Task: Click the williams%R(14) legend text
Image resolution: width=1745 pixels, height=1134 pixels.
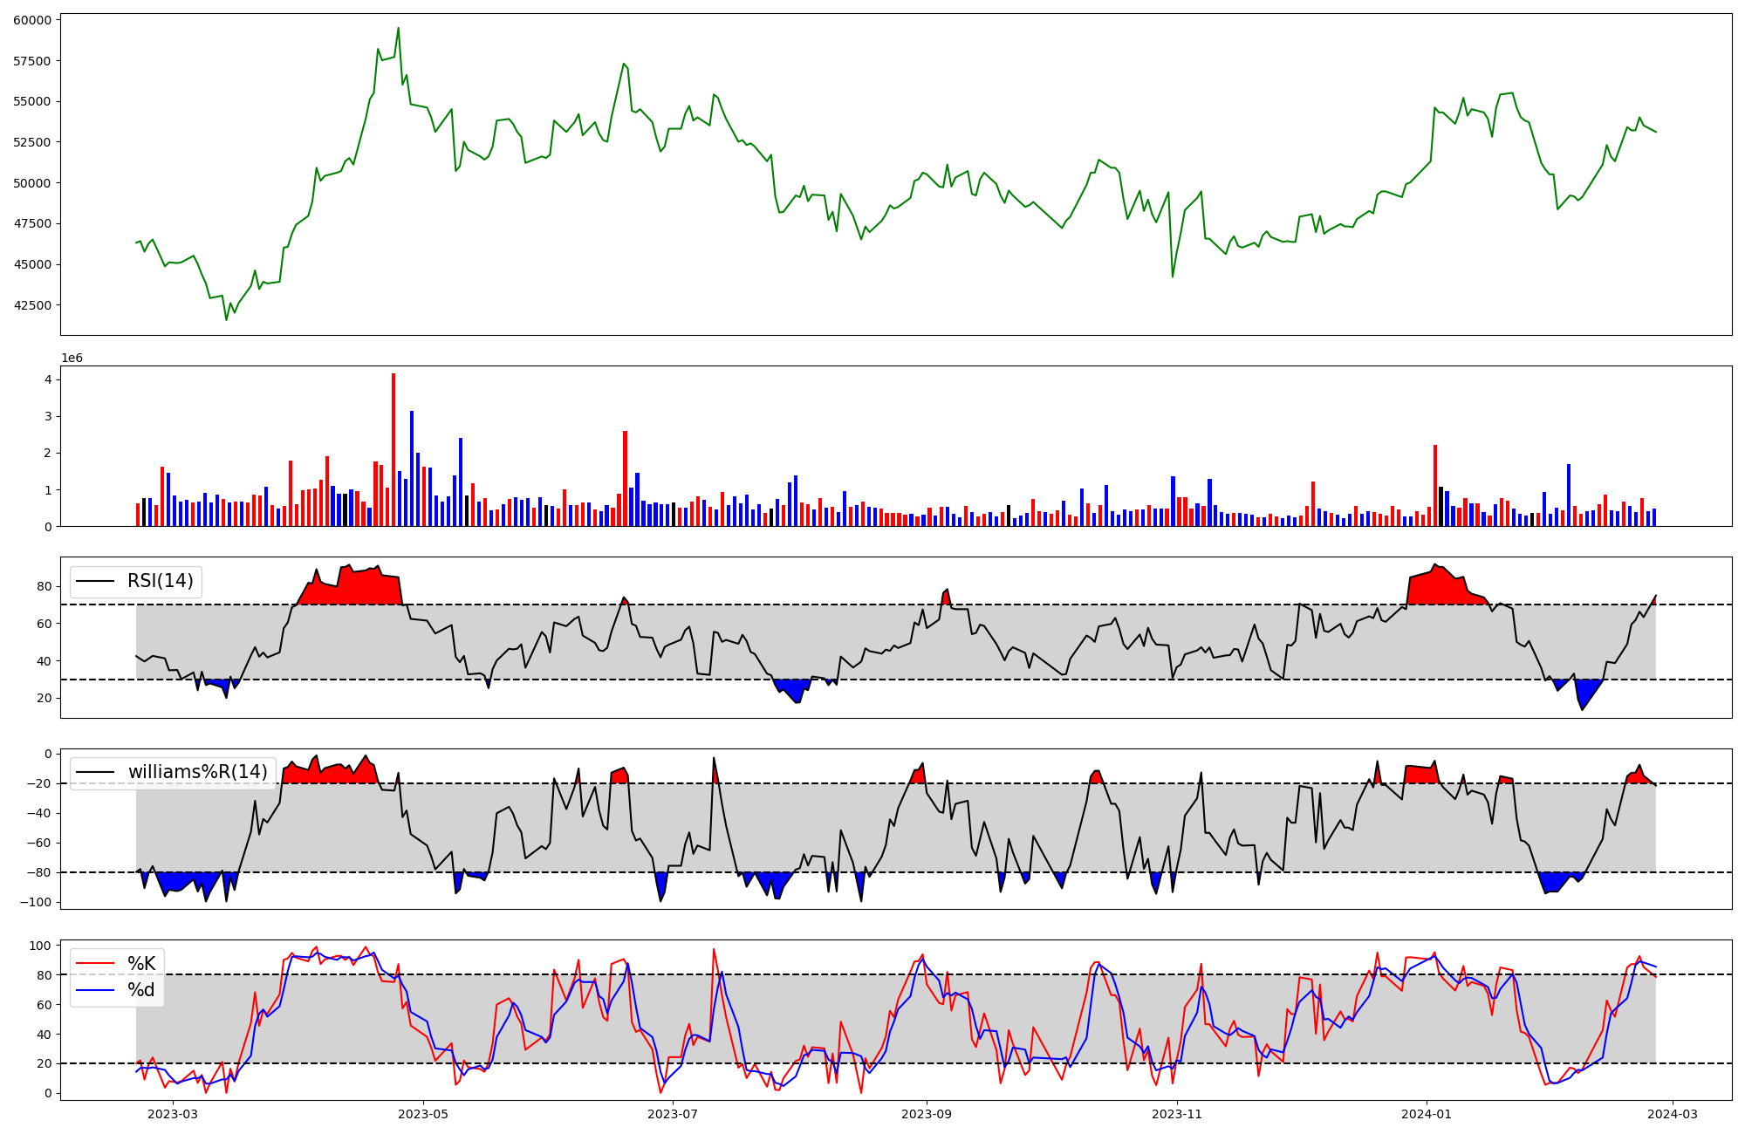Action: 197,772
